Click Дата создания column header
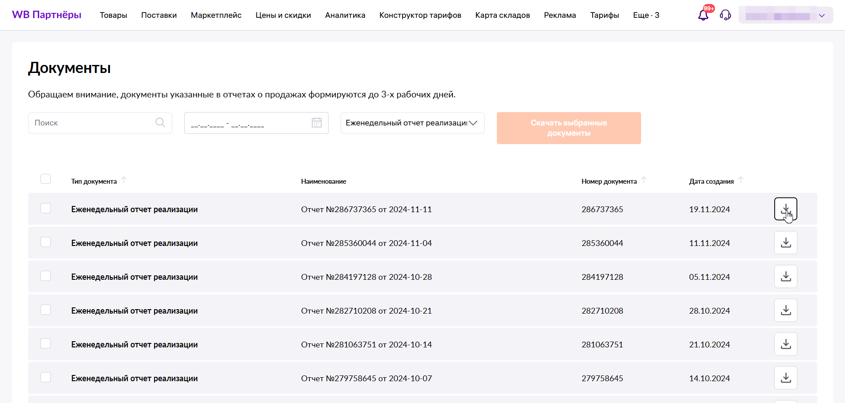This screenshot has width=845, height=403. pyautogui.click(x=711, y=181)
